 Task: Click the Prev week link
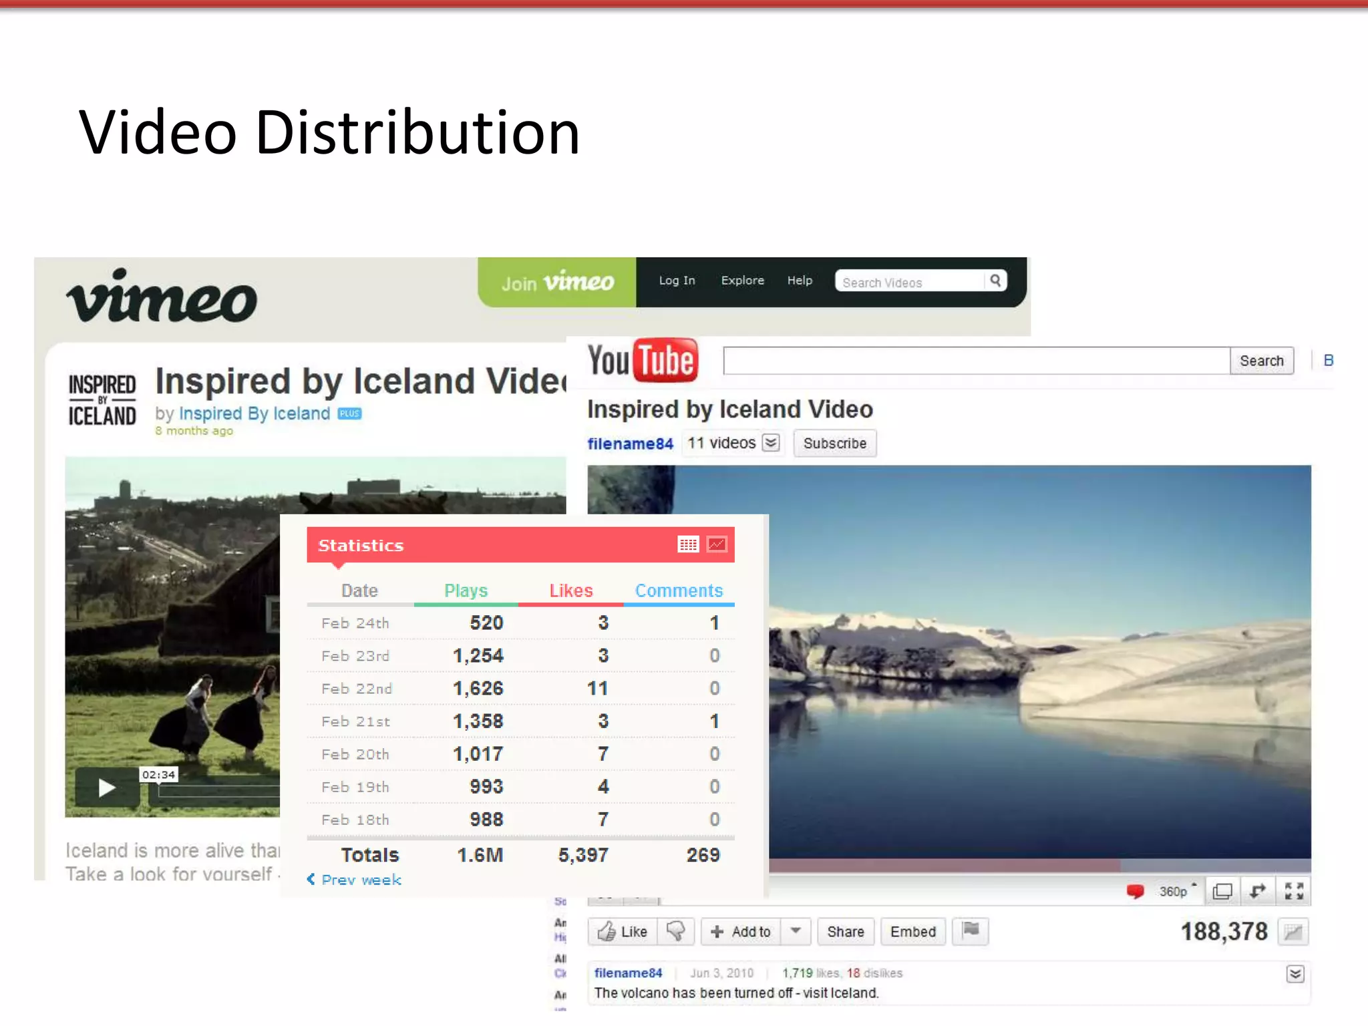(355, 880)
